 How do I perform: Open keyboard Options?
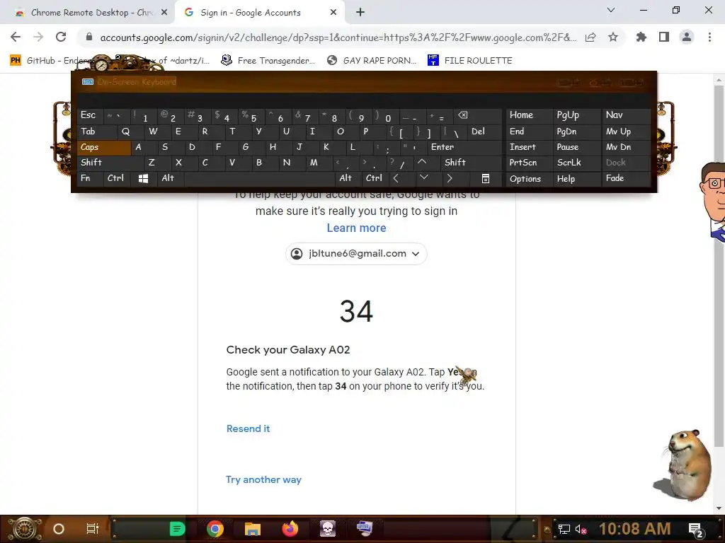pos(529,179)
